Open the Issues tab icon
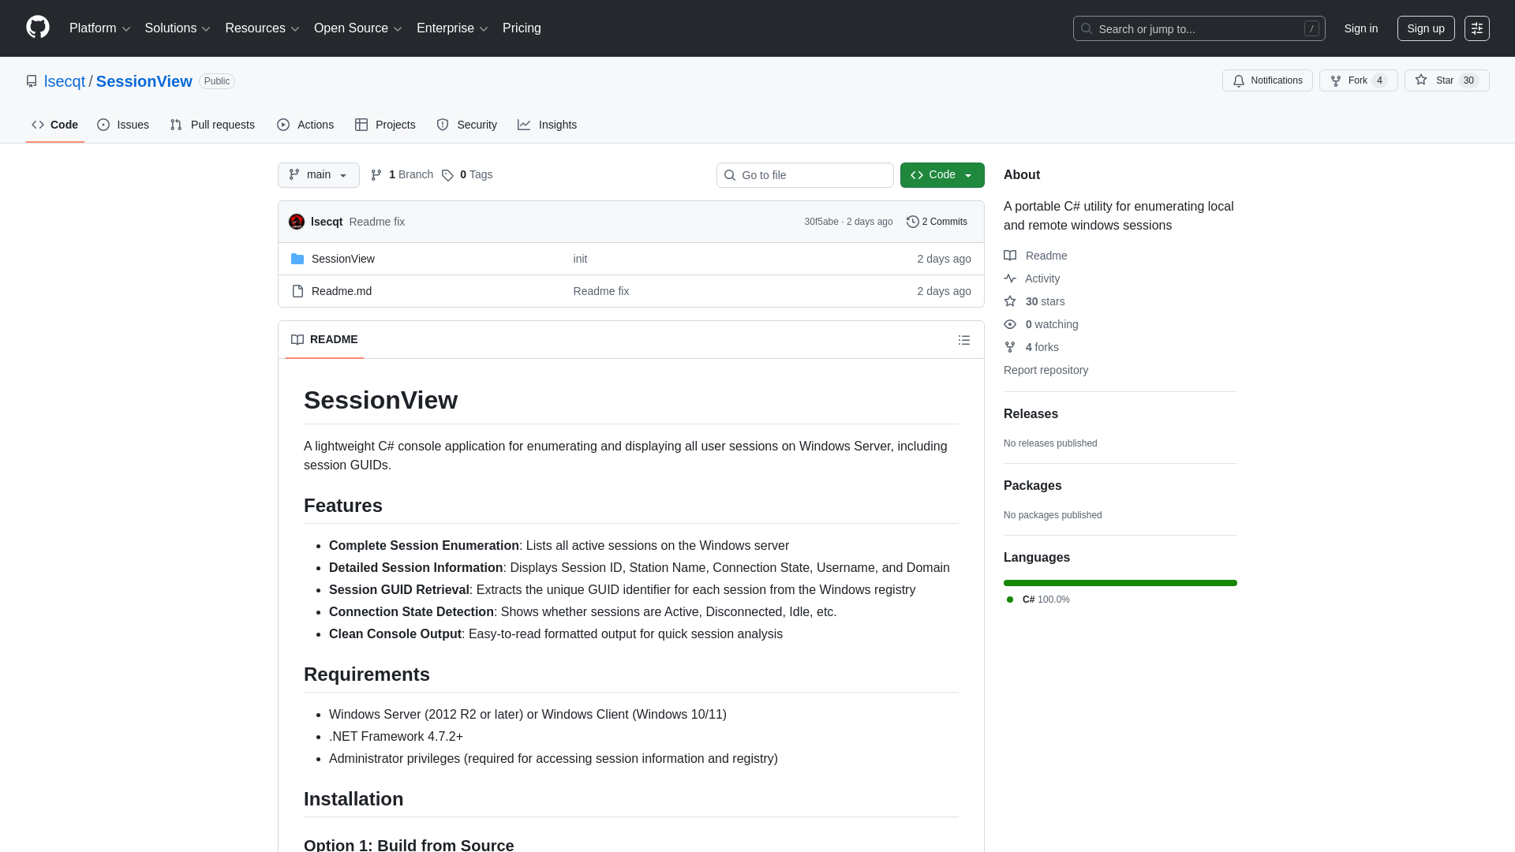 pos(103,125)
